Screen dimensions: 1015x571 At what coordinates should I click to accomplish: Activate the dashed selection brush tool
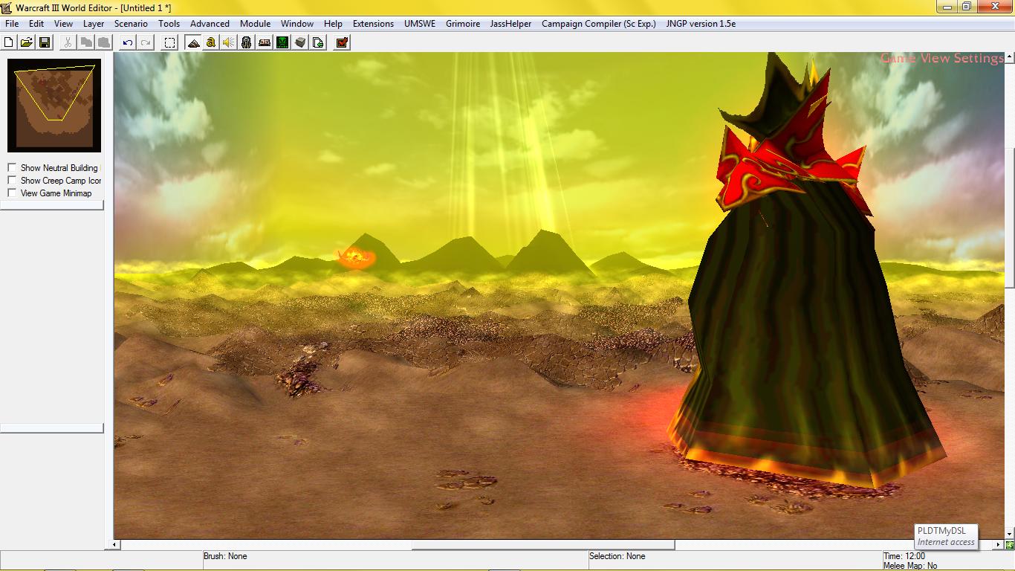coord(170,43)
